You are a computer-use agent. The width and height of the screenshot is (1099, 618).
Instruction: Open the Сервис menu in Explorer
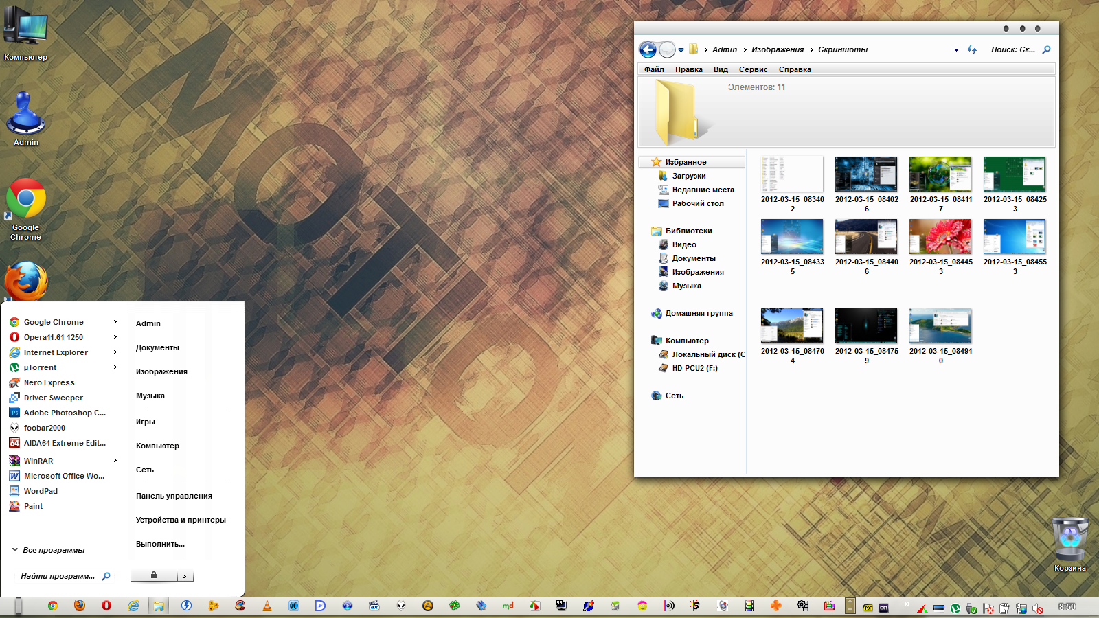tap(753, 69)
